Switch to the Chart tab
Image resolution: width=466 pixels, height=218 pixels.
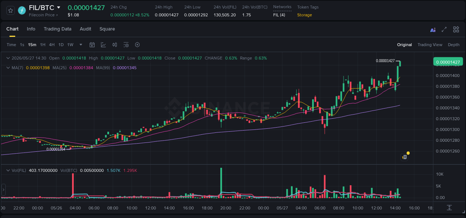[x=12, y=29]
